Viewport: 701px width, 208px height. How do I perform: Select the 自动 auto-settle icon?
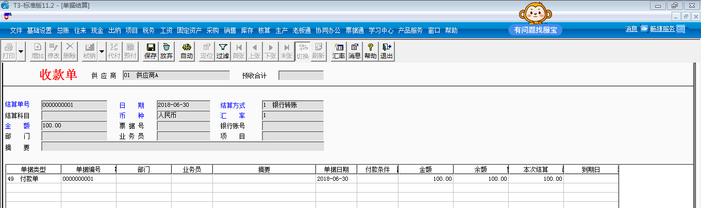(187, 51)
